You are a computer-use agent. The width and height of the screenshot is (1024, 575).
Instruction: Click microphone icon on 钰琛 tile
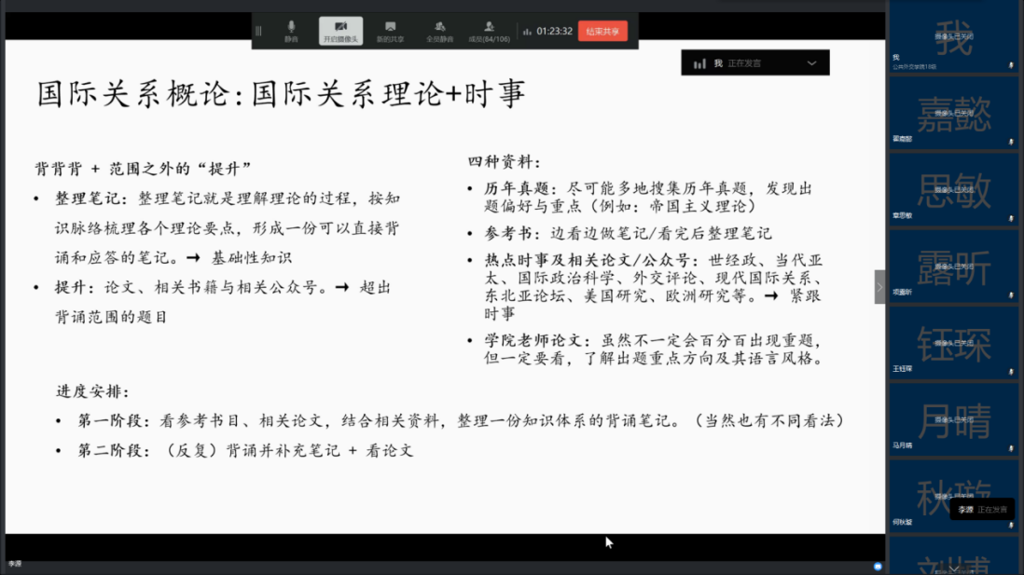pos(1011,370)
